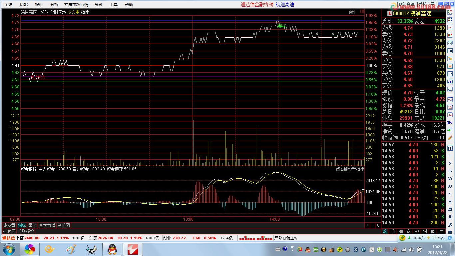The height and width of the screenshot is (256, 455).
Task: Open the pencil drawing tool icon
Action: click(450, 138)
